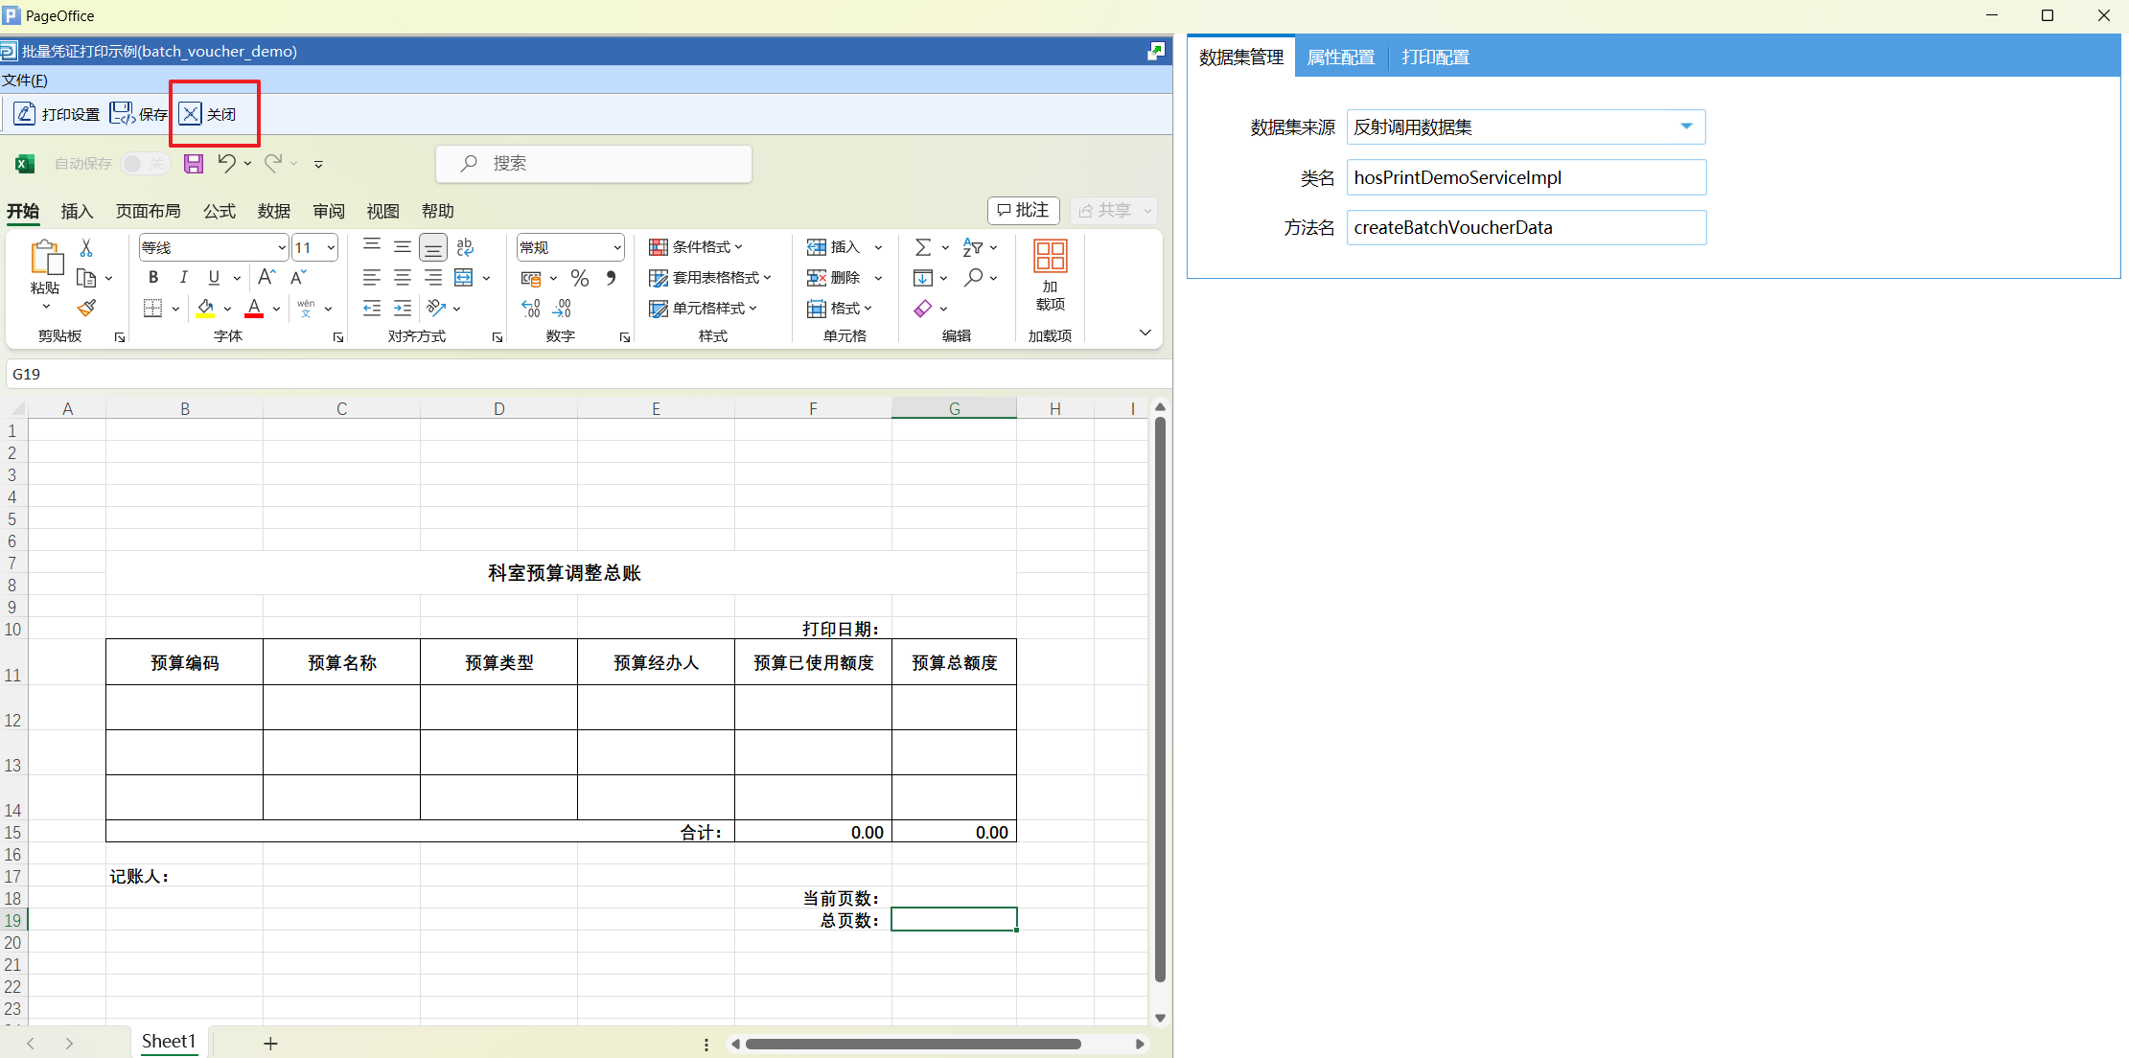Viewport: 2129px width, 1058px height.
Task: Click the Merge and Center icon
Action: pyautogui.click(x=464, y=278)
